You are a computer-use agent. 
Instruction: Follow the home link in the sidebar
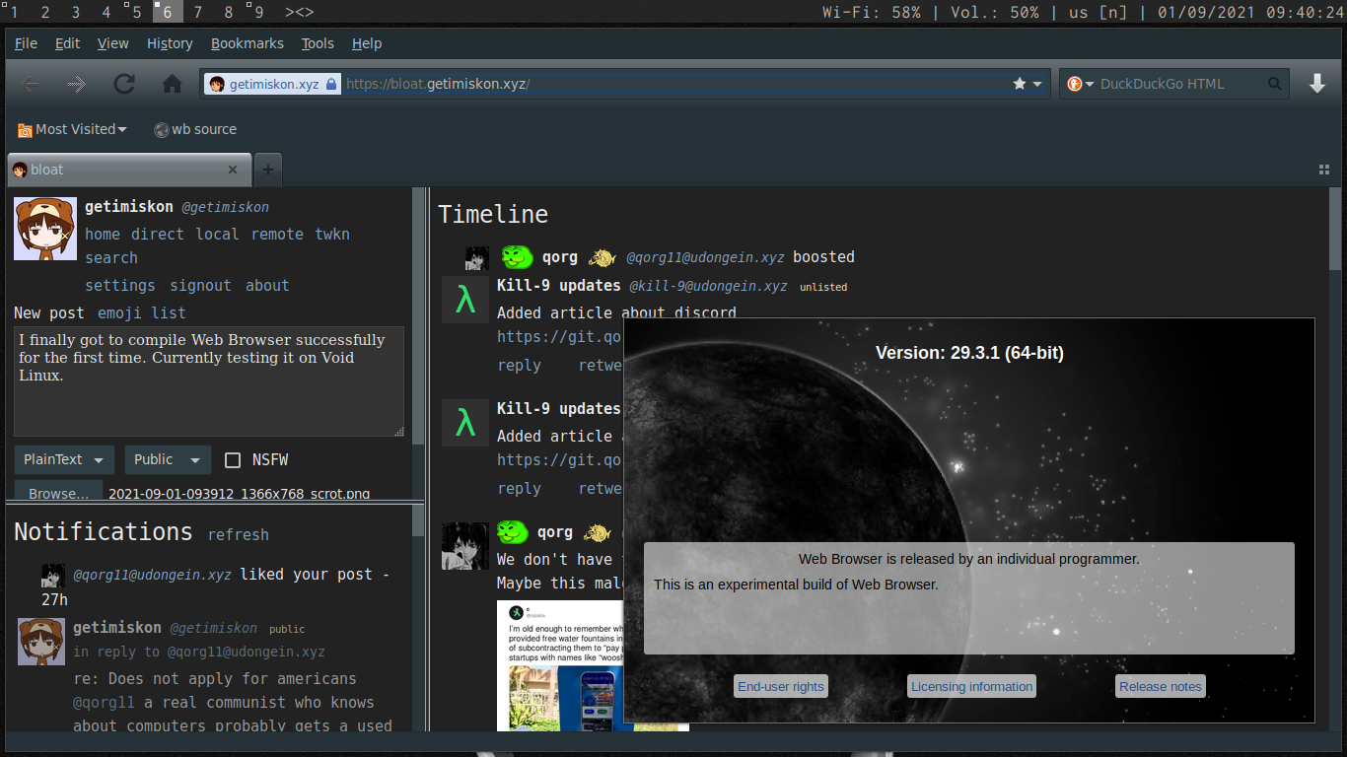[103, 235]
